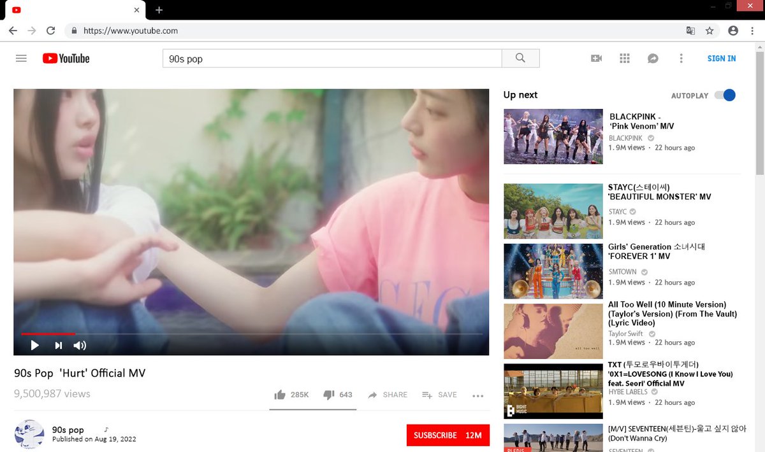Open the 90s pop channel avatar
Image resolution: width=765 pixels, height=452 pixels.
29,434
